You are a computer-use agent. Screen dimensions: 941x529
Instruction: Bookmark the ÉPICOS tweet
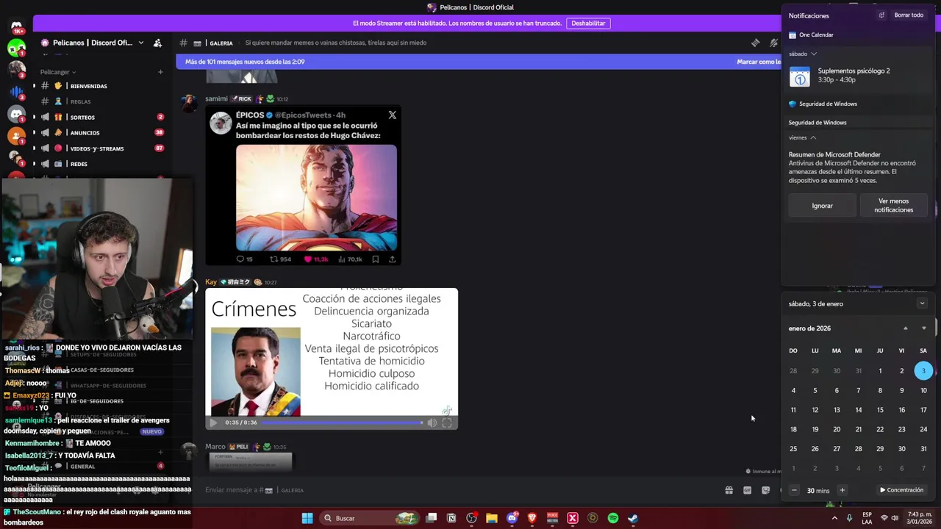coord(375,259)
